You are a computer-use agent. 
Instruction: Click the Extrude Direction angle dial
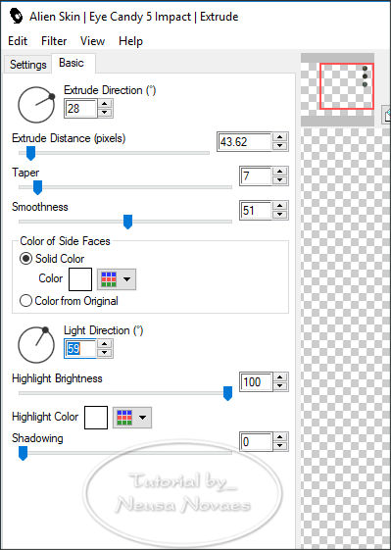click(36, 105)
